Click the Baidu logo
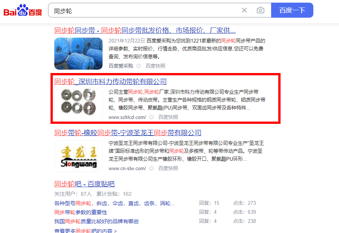The height and width of the screenshot is (233, 339). 23,11
